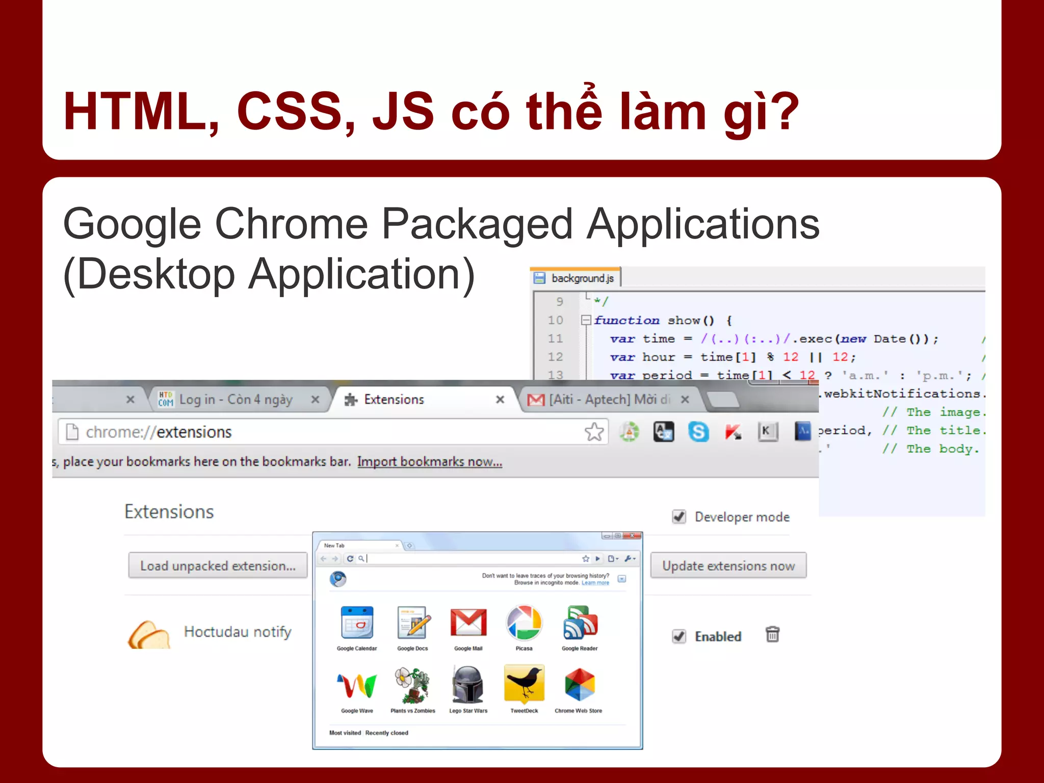Click the Learn more incognito link
This screenshot has height=783, width=1044.
[595, 583]
